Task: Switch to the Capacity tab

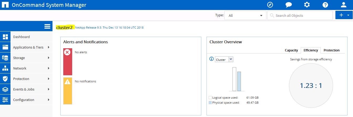Action: [x=291, y=50]
